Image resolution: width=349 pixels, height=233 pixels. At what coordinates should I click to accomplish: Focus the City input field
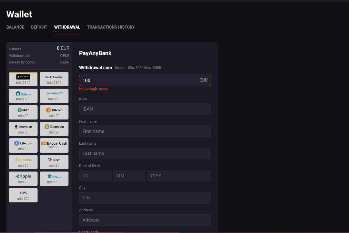tap(145, 198)
